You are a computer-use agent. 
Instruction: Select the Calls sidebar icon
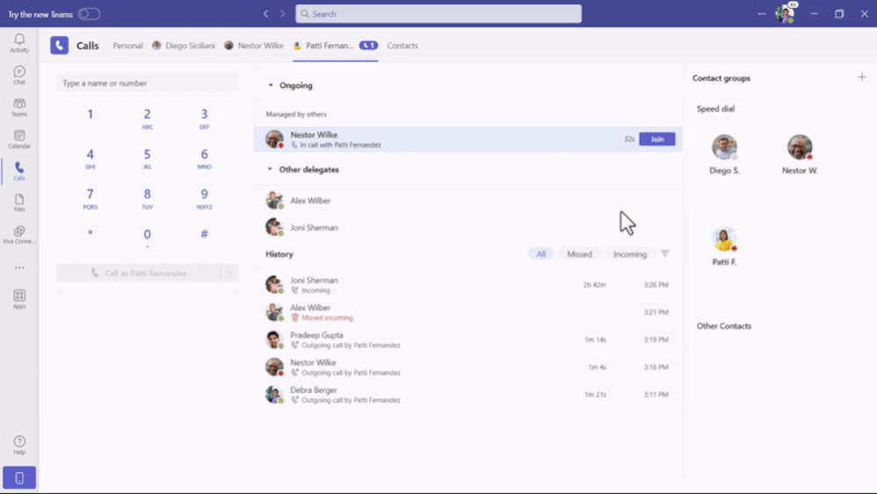point(19,171)
